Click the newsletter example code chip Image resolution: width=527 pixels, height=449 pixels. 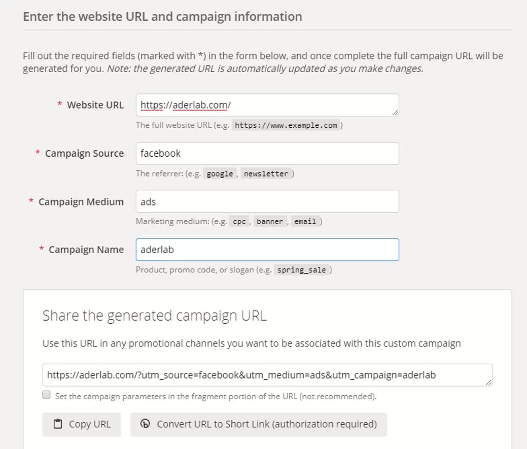266,174
